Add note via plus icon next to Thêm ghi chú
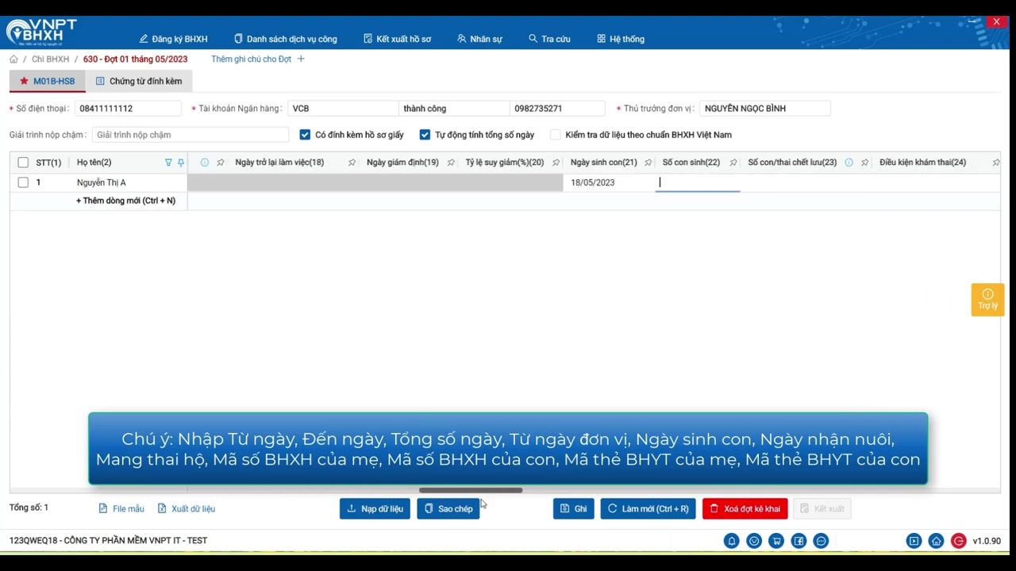Screen dimensions: 1016x571 [x=301, y=59]
